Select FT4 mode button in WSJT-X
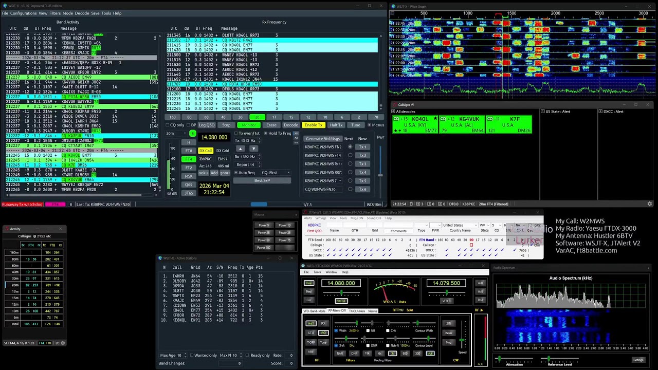 pyautogui.click(x=189, y=159)
